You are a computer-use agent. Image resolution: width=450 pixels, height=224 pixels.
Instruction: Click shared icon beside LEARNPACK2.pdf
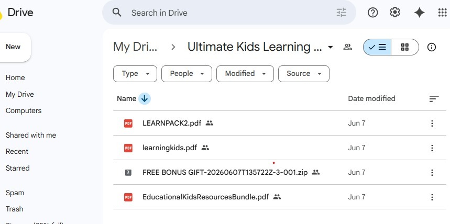(x=210, y=123)
